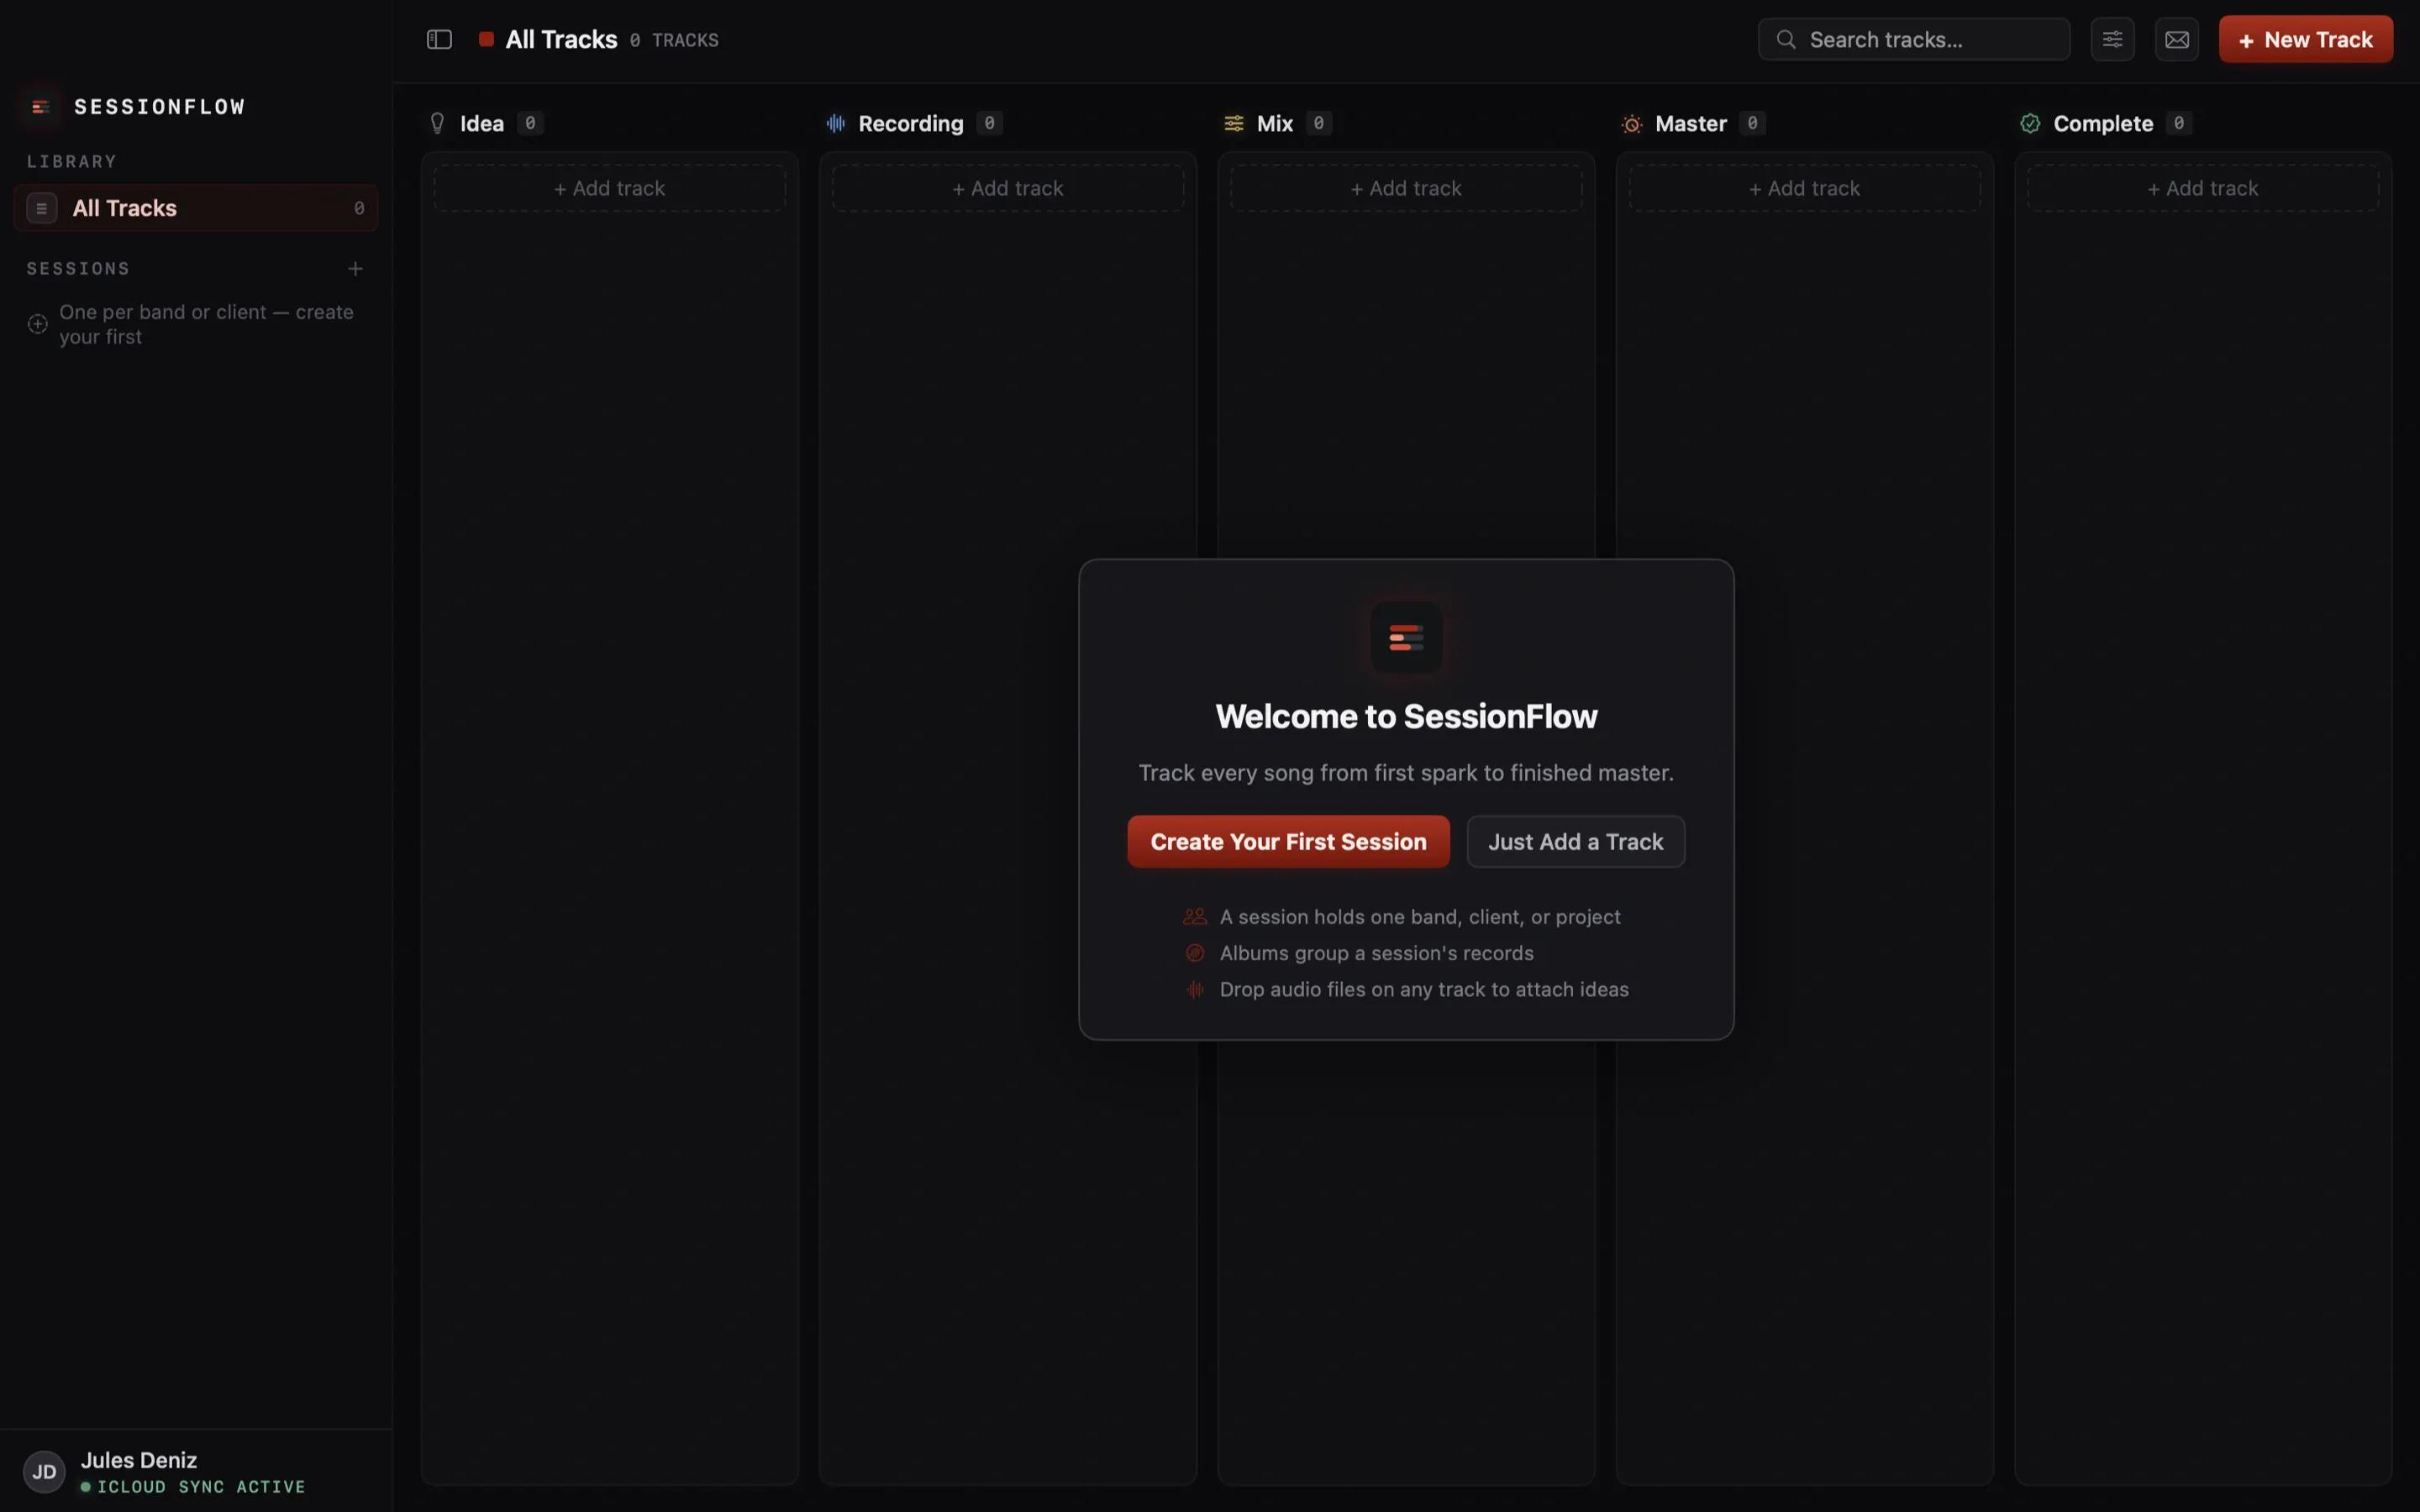Open the filter sliders icon

tap(2112, 39)
